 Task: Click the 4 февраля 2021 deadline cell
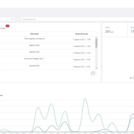coord(82,67)
